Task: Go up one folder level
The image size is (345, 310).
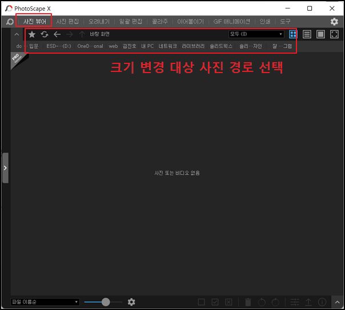Action: [82, 34]
